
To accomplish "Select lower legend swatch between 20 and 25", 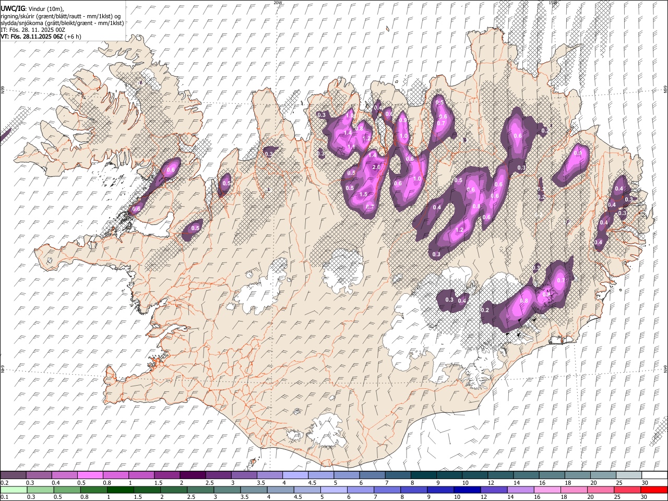I will [x=601, y=490].
